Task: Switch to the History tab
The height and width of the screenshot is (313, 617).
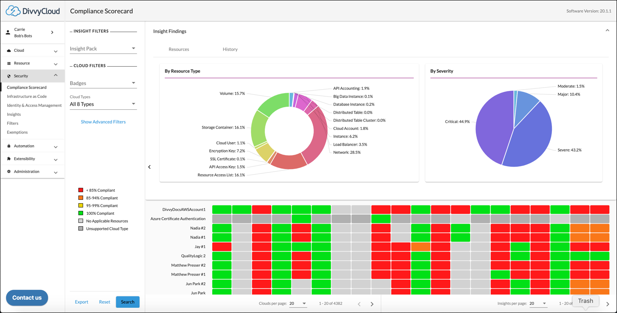Action: pos(230,49)
